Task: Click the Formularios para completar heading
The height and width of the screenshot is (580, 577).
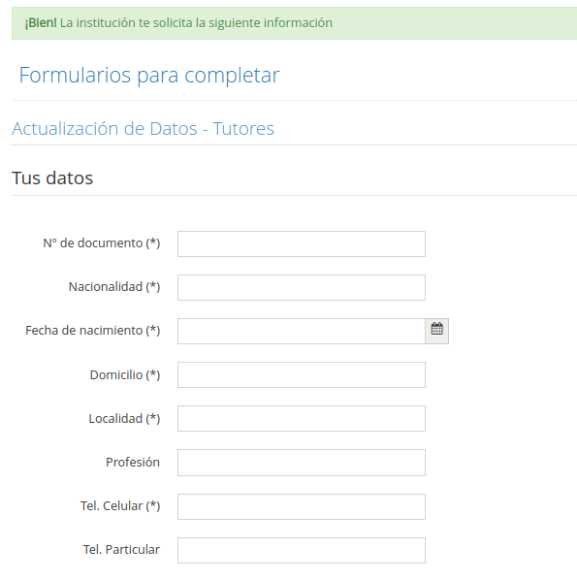Action: pos(149,76)
